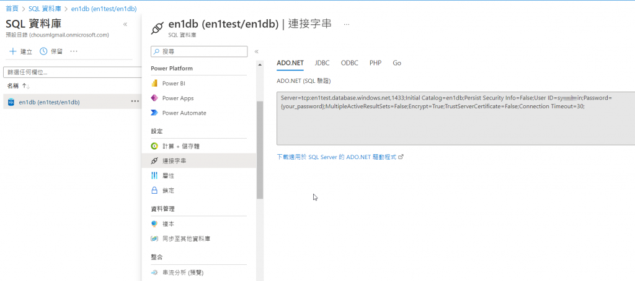The width and height of the screenshot is (635, 281).
Task: Click the ADO.NET connection string text box
Action: 456,118
